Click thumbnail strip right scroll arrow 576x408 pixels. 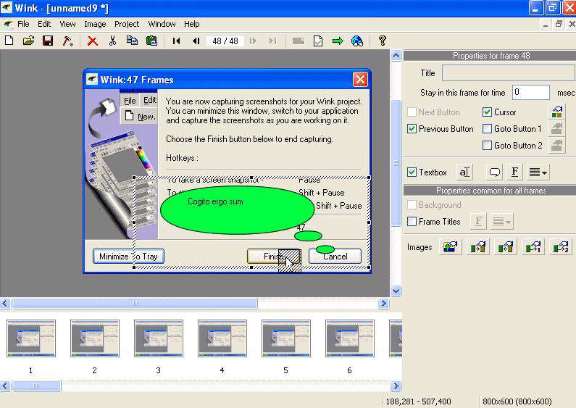(x=396, y=386)
